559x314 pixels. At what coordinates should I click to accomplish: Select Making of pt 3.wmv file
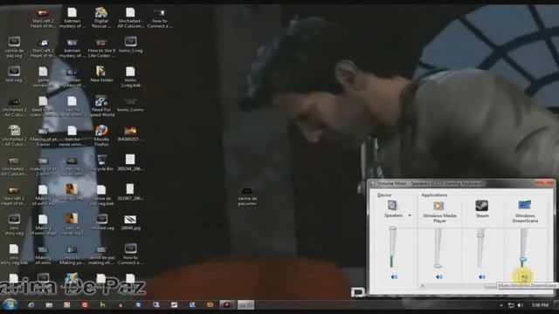(x=43, y=136)
